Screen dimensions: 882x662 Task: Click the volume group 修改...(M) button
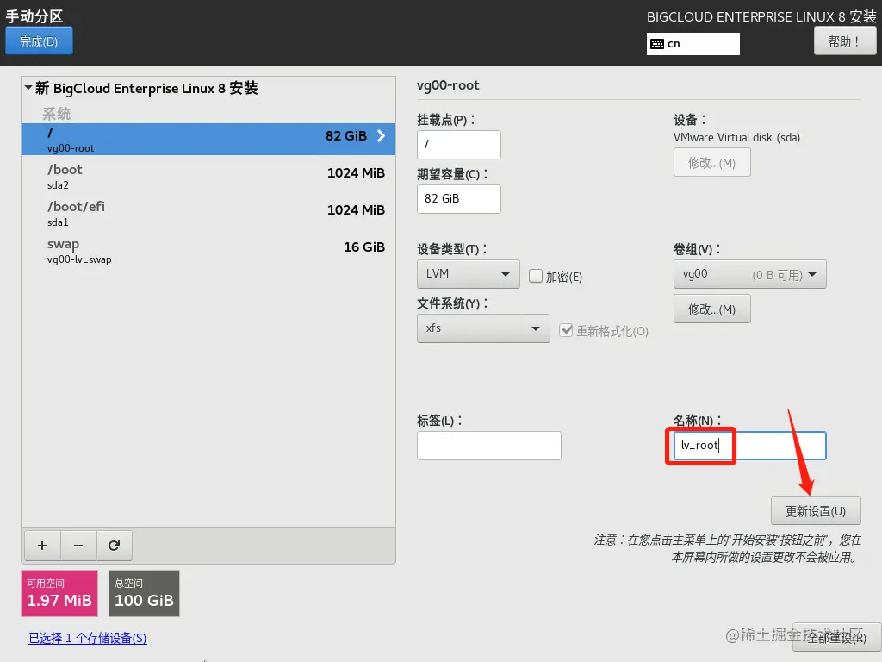click(x=712, y=309)
